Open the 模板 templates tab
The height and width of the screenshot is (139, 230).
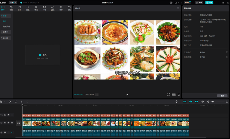coord(69,8)
